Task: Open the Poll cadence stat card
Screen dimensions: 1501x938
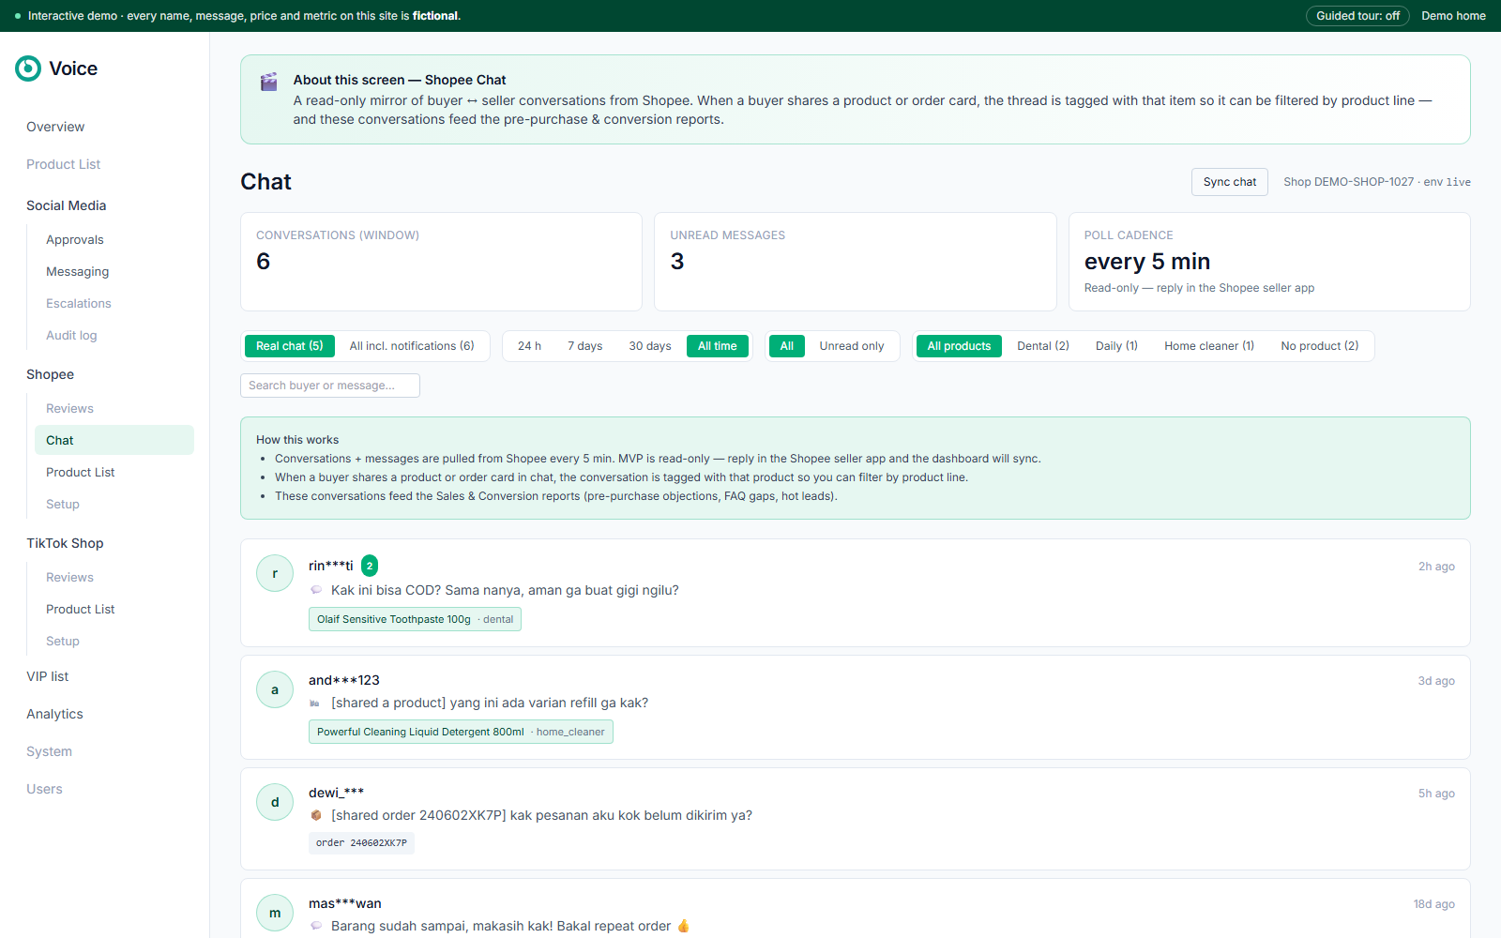Action: click(x=1269, y=262)
